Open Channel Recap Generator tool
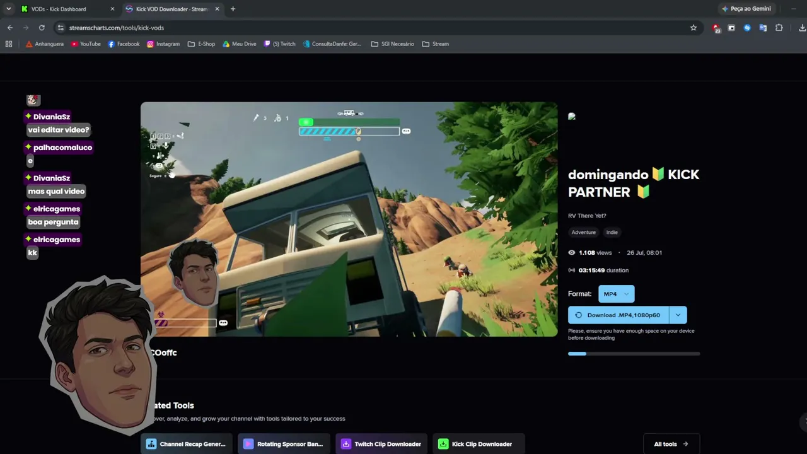Viewport: 807px width, 454px height. coord(187,444)
